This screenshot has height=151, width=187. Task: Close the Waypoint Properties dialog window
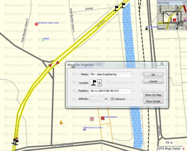click(162, 64)
